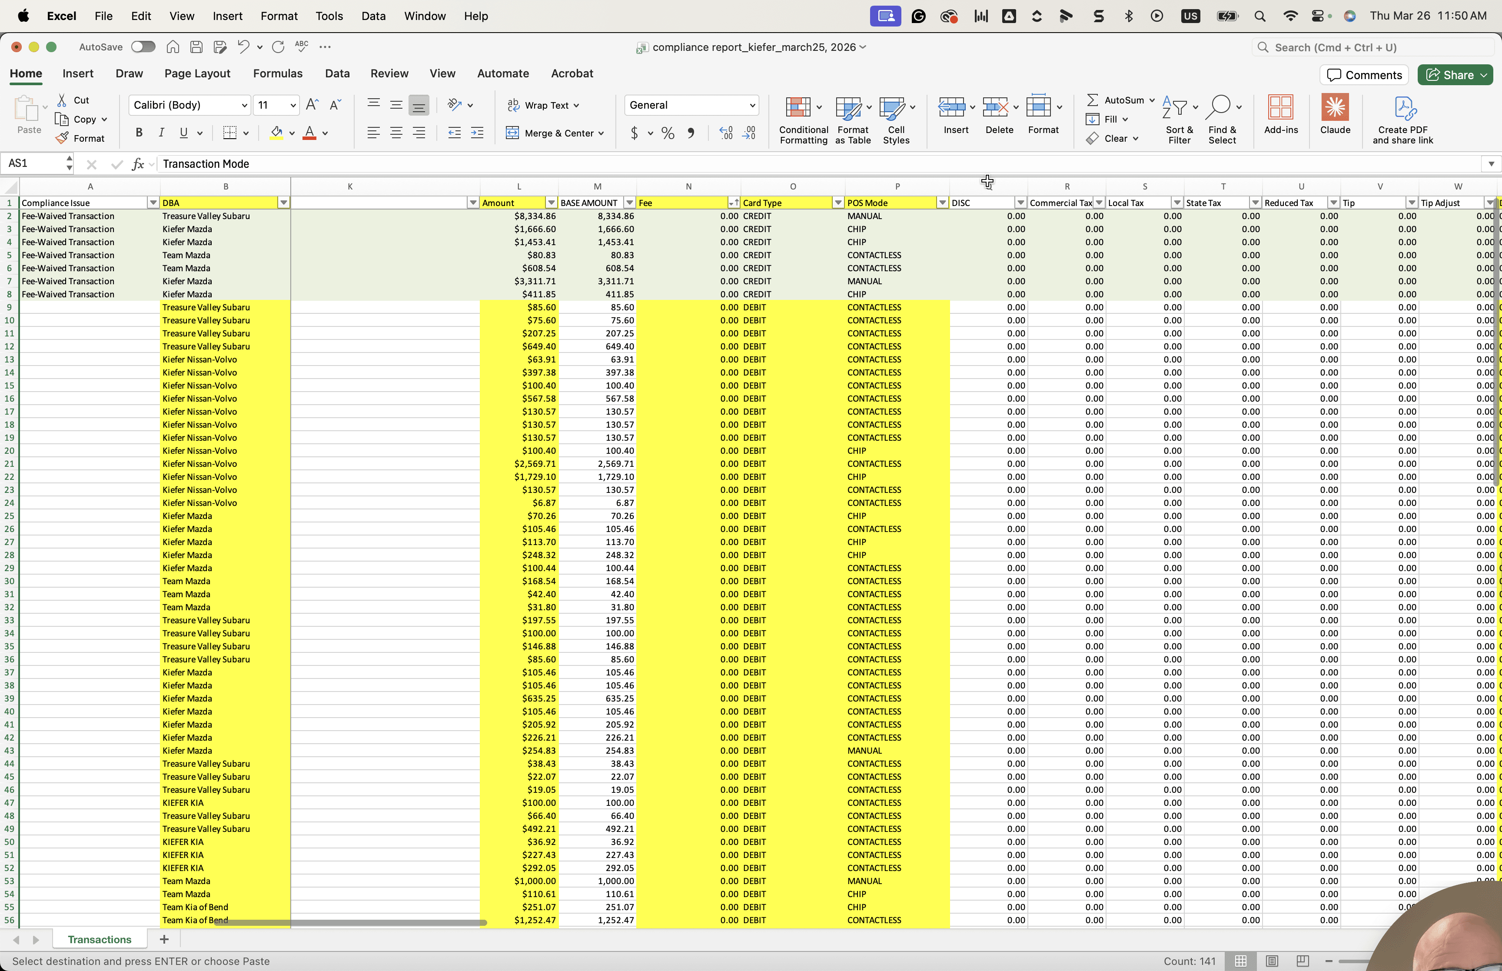Launch the Claude add-in
Viewport: 1502px width, 971px height.
(1335, 115)
